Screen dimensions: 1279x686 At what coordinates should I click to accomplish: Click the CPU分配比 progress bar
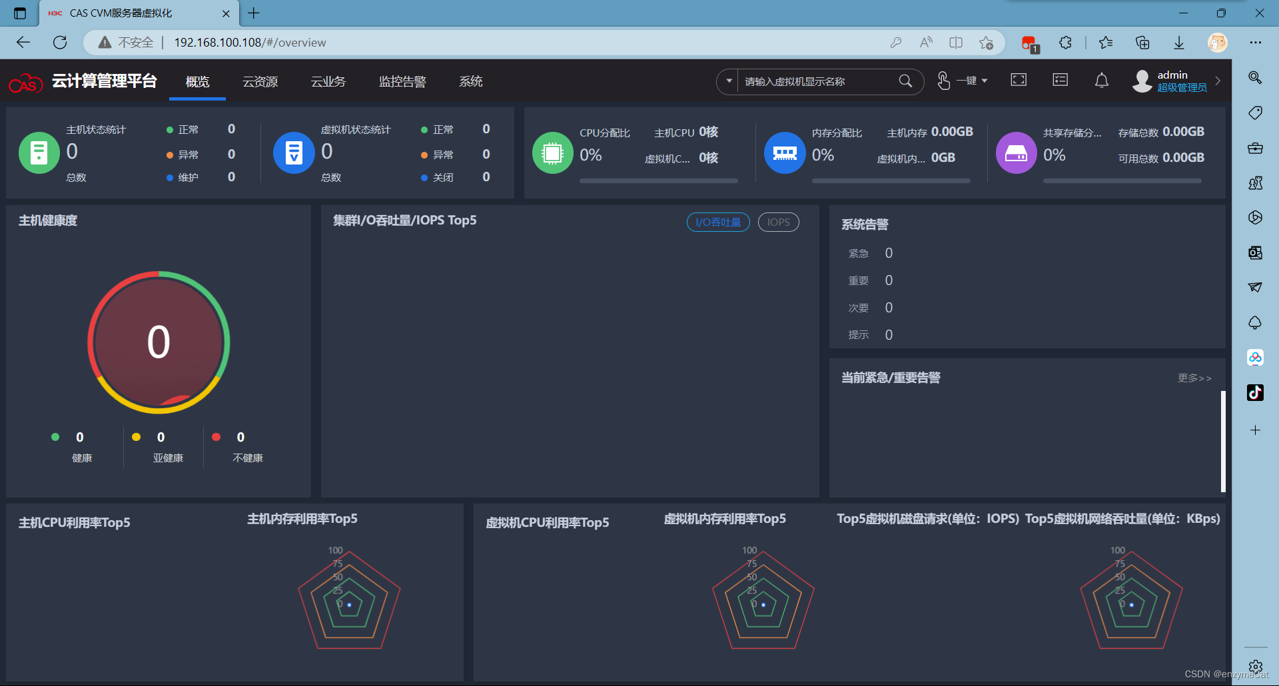coord(658,180)
